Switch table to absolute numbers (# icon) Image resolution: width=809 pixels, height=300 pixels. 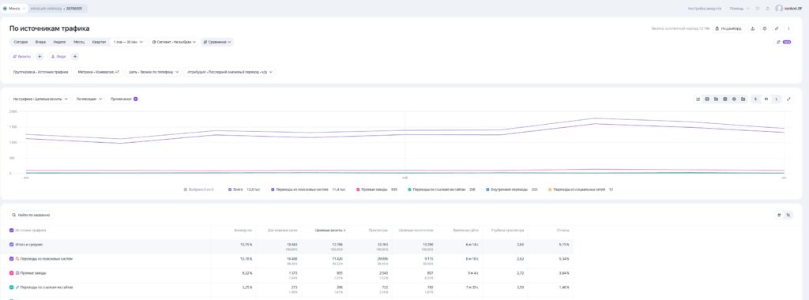(779, 215)
